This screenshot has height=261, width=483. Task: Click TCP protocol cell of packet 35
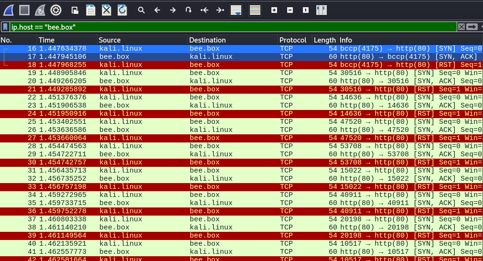click(286, 203)
